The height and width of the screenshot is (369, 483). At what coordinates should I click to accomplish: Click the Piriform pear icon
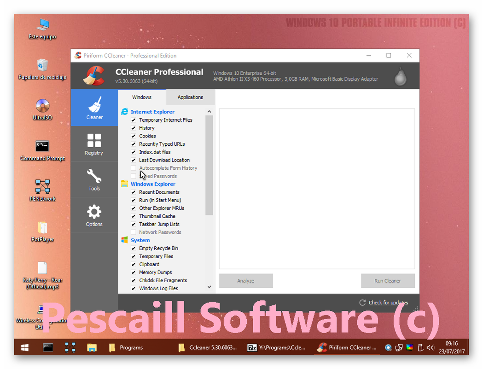400,76
